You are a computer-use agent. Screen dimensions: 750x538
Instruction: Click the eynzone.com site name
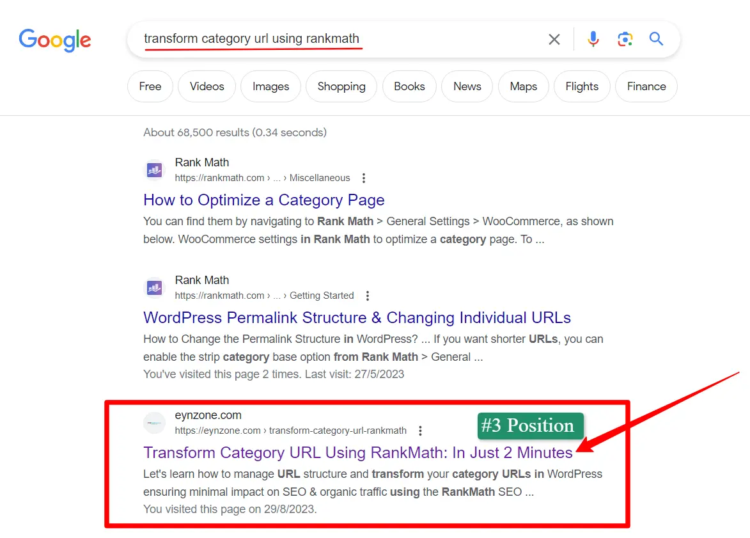(208, 415)
